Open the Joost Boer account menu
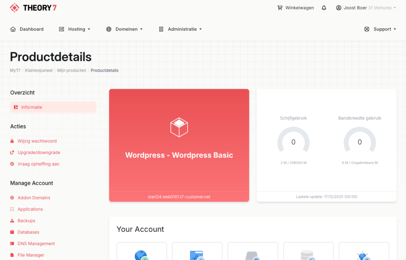The image size is (406, 260). pos(366,8)
